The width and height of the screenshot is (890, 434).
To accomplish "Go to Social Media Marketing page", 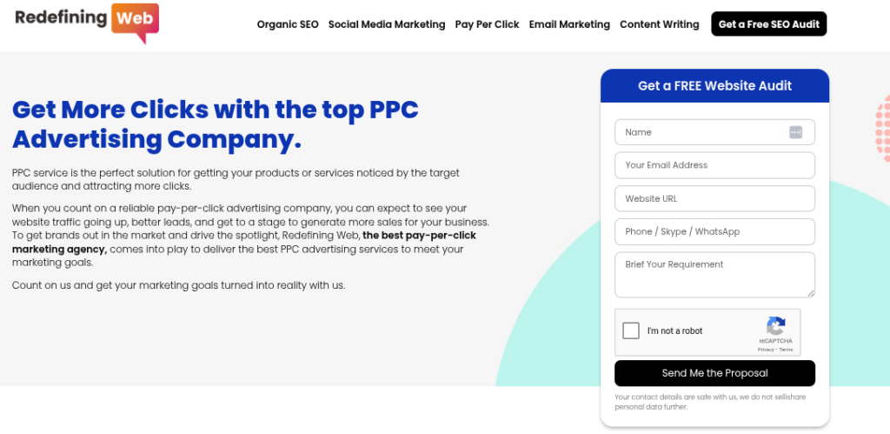I will point(387,24).
